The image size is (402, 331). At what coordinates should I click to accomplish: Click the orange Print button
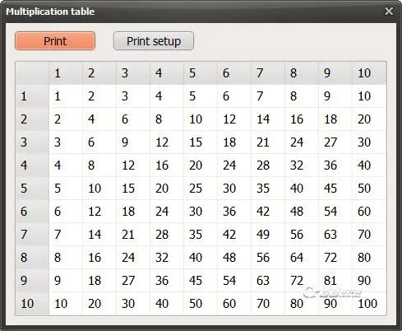tap(55, 41)
